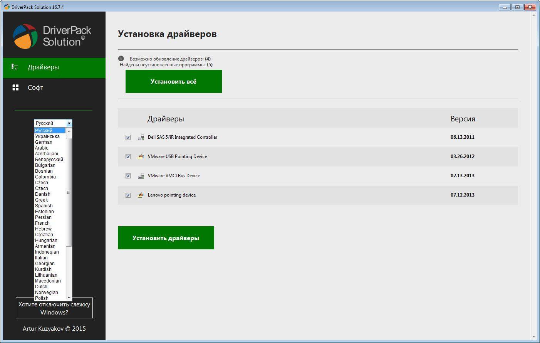Screen dimensions: 540x343
Task: Click main window scrollbar up arrow
Action: [534, 15]
